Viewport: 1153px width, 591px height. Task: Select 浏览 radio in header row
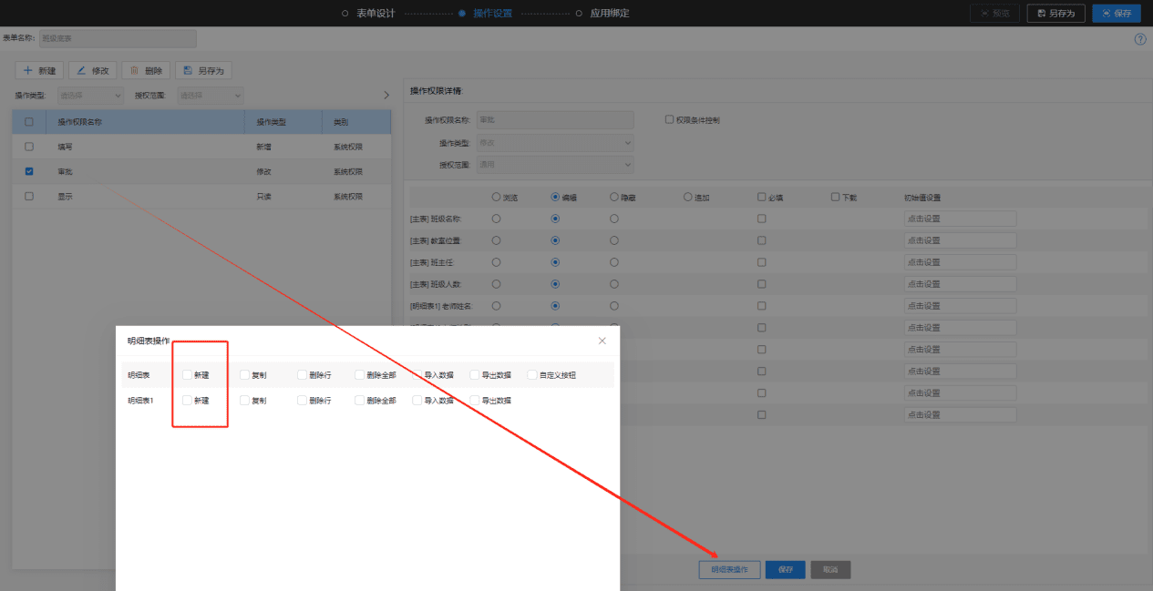coord(497,197)
